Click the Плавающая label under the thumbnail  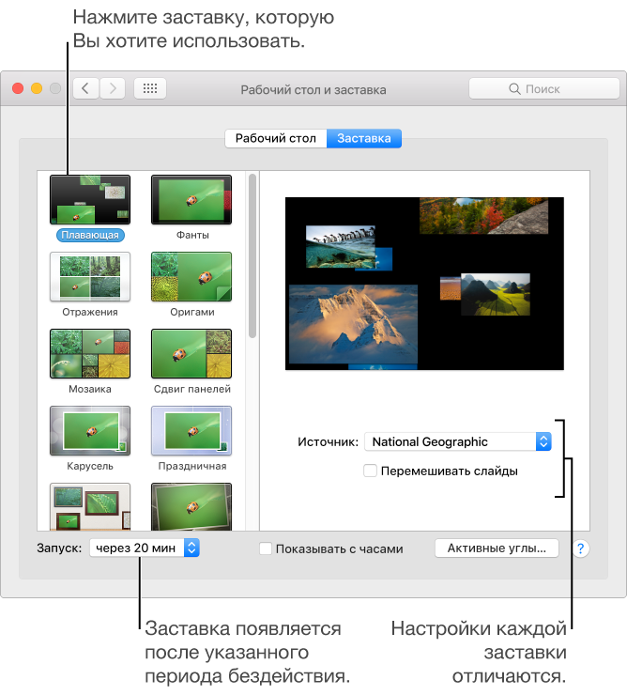[90, 235]
